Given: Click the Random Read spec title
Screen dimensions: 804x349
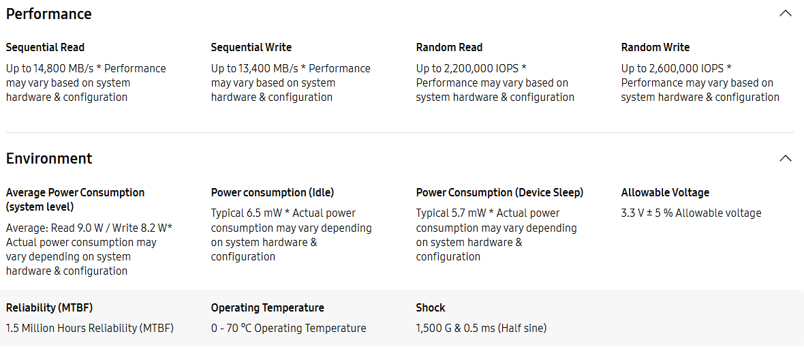Looking at the screenshot, I should [x=449, y=47].
